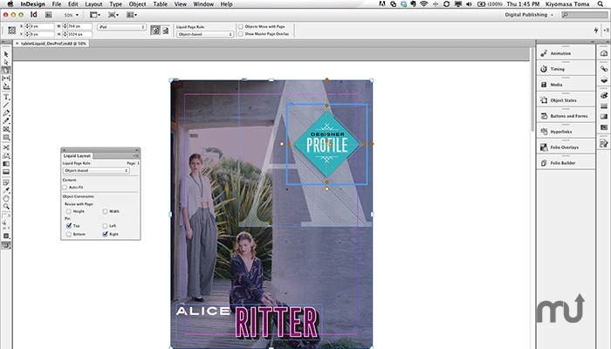Screen dimensions: 611x349
Task: Open the Digital Publishing workspace switcher
Action: pyautogui.click(x=528, y=15)
